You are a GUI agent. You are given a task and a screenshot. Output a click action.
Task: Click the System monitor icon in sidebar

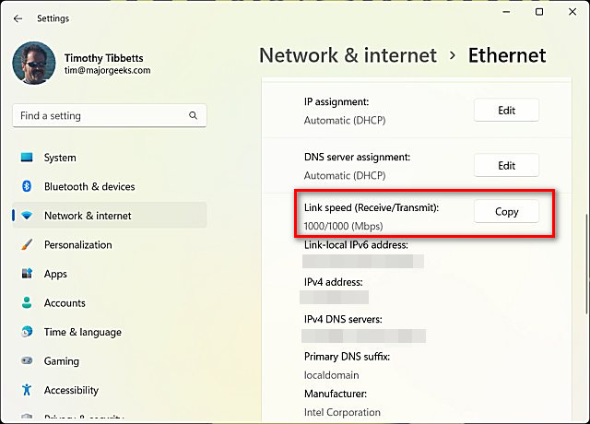click(27, 158)
